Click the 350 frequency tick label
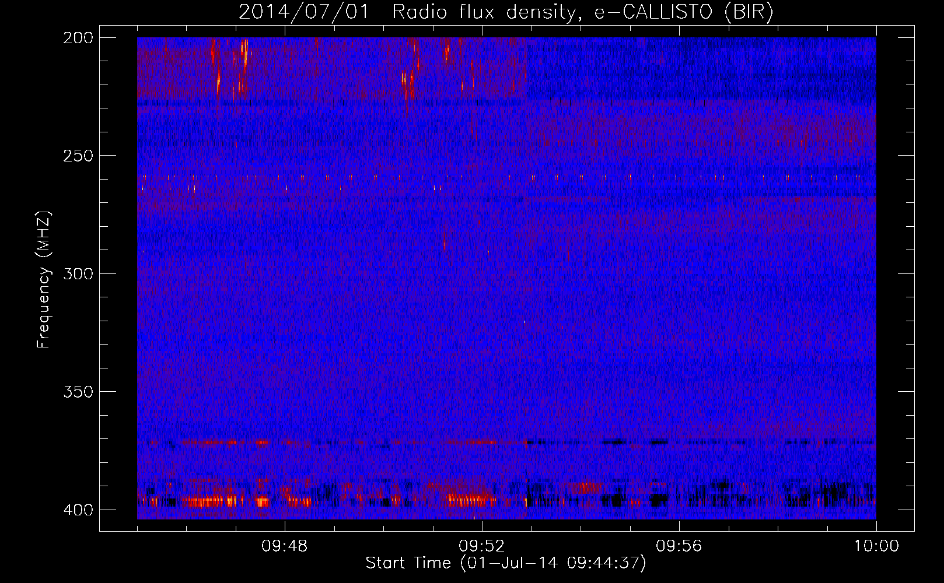 coord(78,391)
